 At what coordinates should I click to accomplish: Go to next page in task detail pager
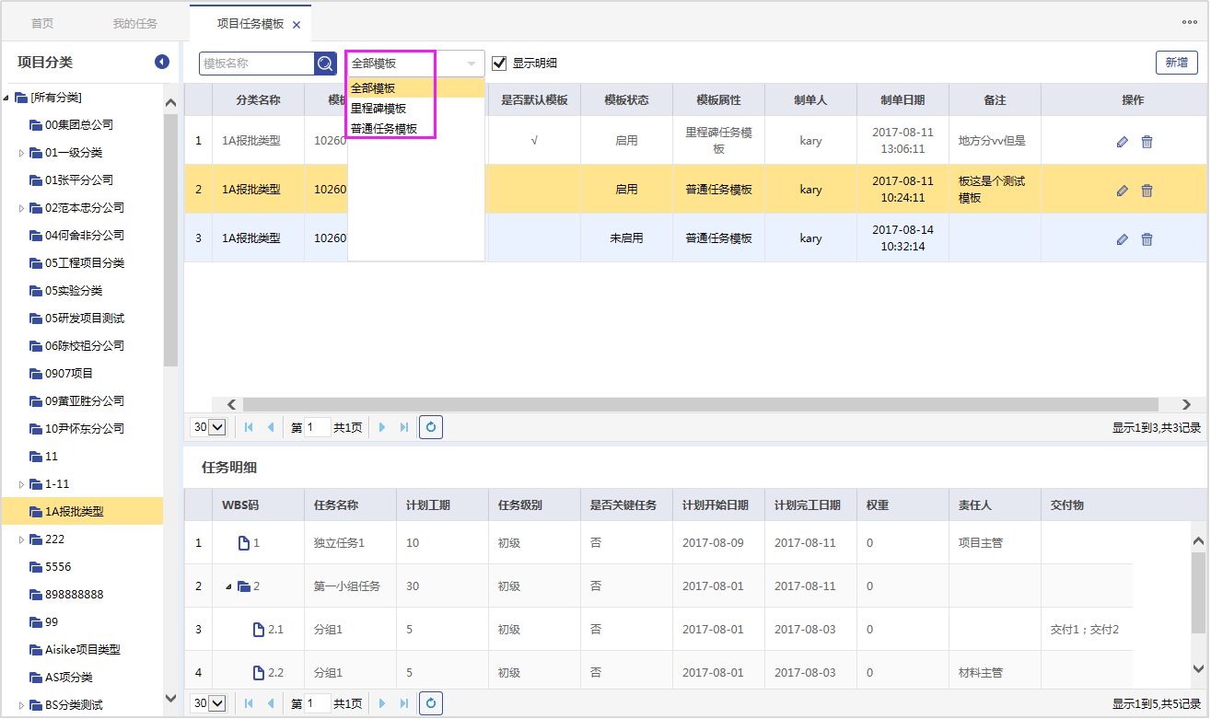tap(382, 703)
